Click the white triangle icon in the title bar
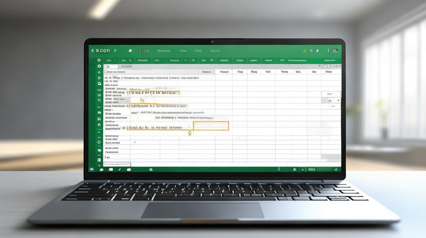 click(x=318, y=50)
